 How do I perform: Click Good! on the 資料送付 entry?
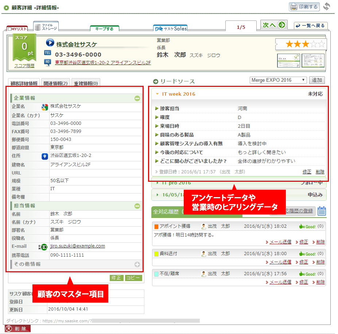[307, 254]
